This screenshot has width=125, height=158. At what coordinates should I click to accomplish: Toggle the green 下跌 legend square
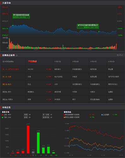click(x=3, y=117)
